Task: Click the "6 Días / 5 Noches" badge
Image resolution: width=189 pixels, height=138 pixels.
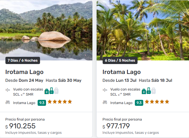Action: pyautogui.click(x=120, y=60)
